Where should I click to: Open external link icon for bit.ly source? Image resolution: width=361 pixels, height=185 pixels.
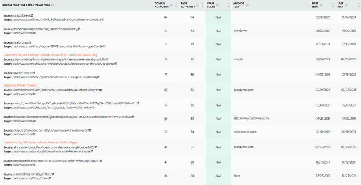(32, 15)
